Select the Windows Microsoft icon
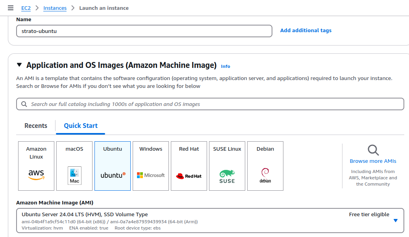This screenshot has height=237, width=409. 150,175
